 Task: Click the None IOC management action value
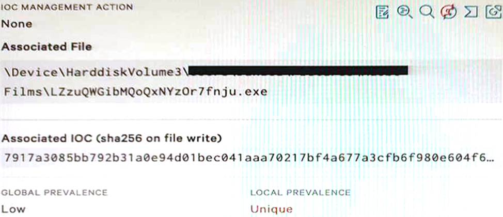click(17, 24)
